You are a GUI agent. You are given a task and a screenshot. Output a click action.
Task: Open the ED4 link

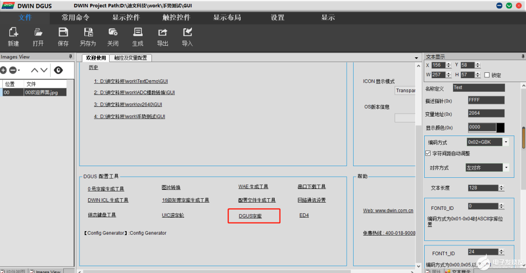(x=304, y=215)
